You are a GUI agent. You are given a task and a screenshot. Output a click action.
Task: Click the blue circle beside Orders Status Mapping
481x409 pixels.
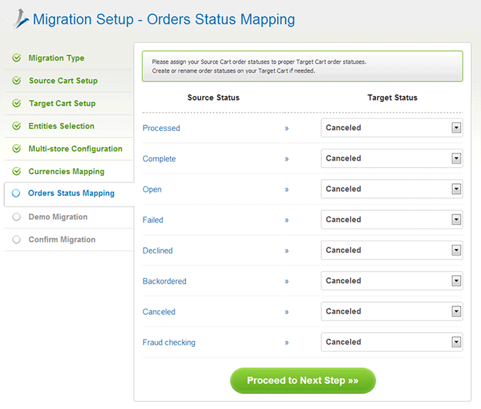click(x=16, y=193)
